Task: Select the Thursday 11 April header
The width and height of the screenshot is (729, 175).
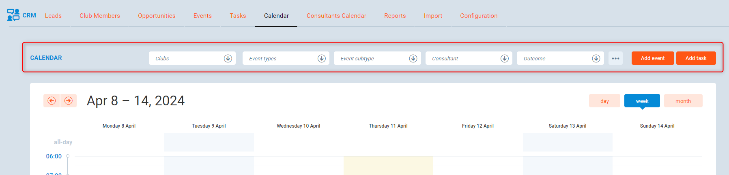Action: tap(388, 126)
